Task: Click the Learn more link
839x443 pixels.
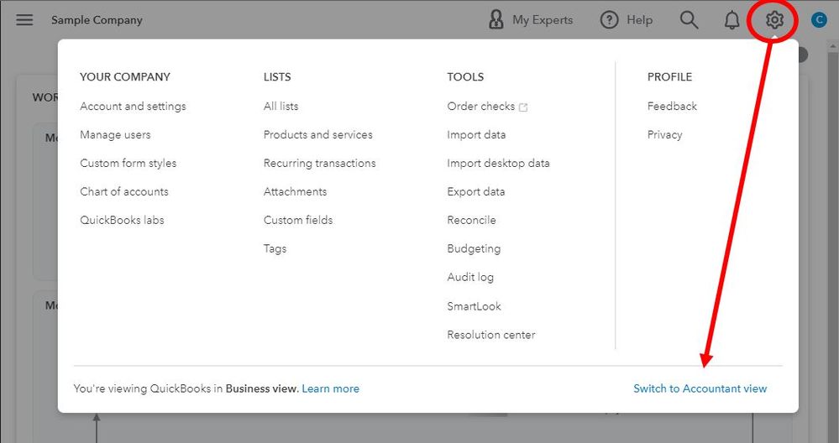Action: tap(330, 388)
